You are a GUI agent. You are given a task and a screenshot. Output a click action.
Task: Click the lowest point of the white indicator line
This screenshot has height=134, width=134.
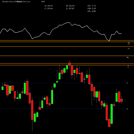pos(109,41)
